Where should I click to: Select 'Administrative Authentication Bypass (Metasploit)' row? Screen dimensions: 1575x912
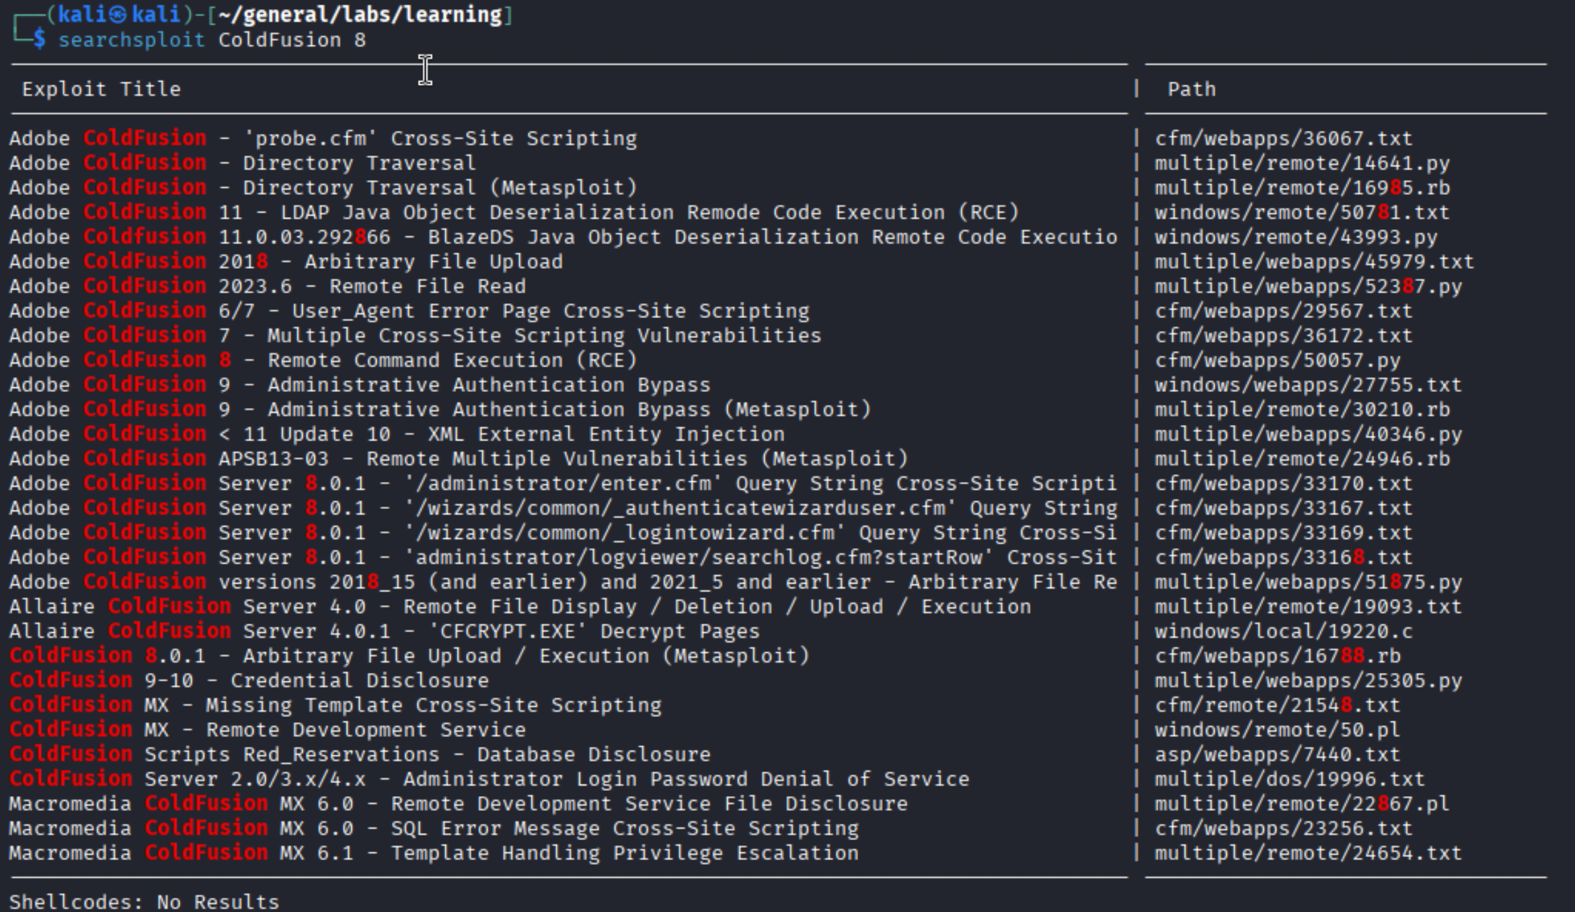tap(440, 409)
